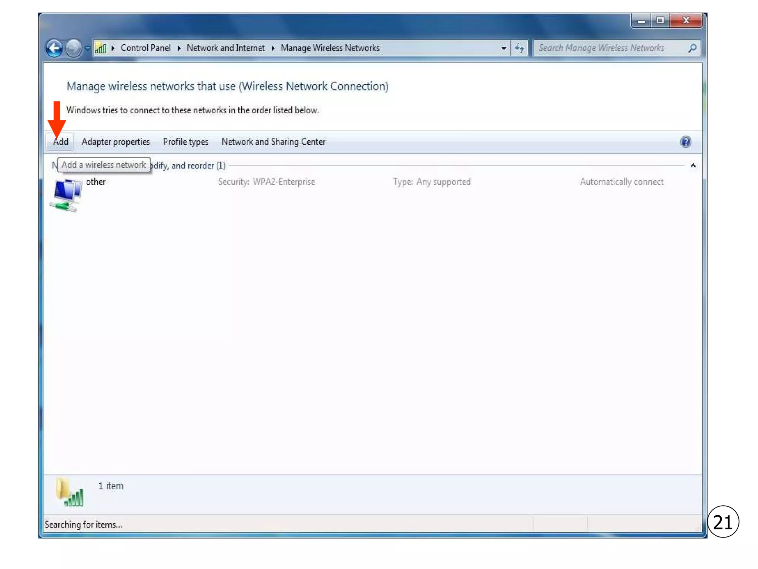Click the Forward navigation arrow
Viewport: 758px width, 569px height.
tap(74, 48)
